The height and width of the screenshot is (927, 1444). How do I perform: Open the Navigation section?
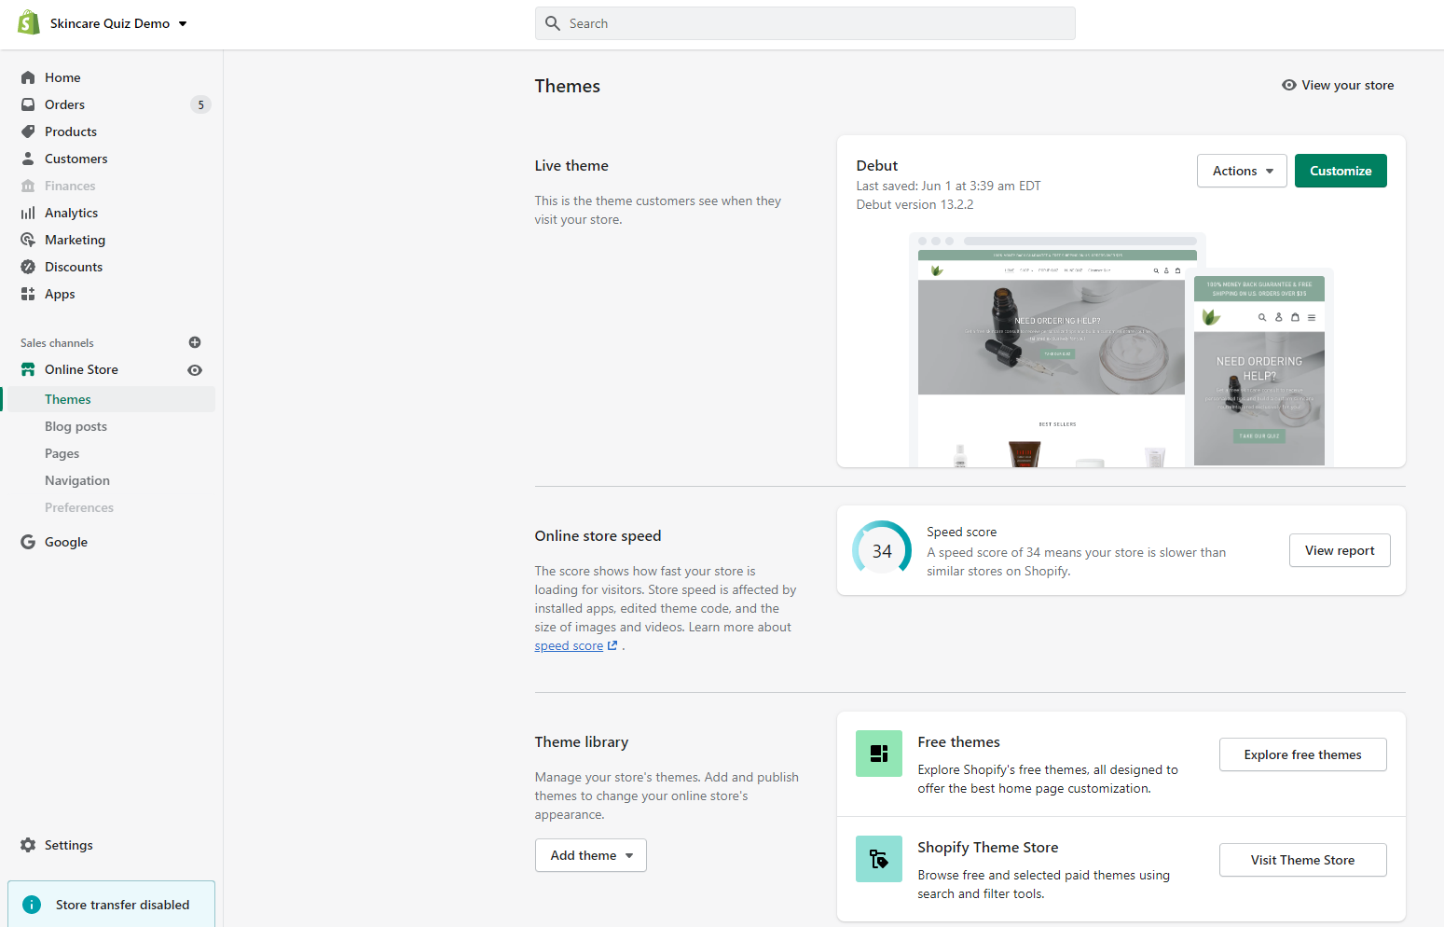pyautogui.click(x=77, y=480)
